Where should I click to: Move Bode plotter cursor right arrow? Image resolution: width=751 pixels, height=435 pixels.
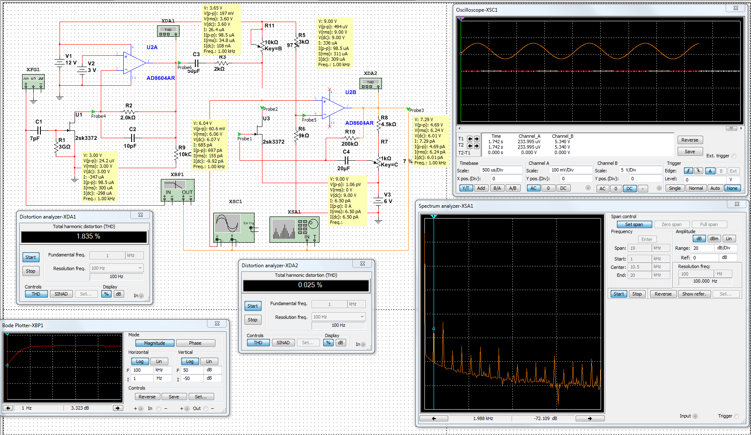pyautogui.click(x=118, y=408)
